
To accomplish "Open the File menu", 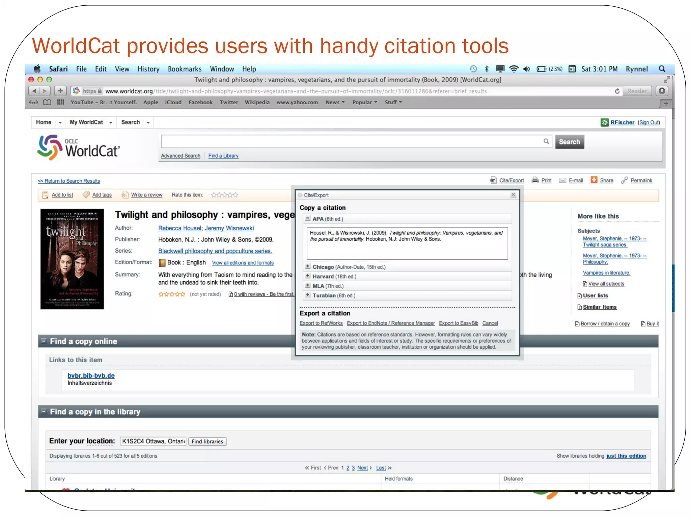I will pyautogui.click(x=81, y=69).
